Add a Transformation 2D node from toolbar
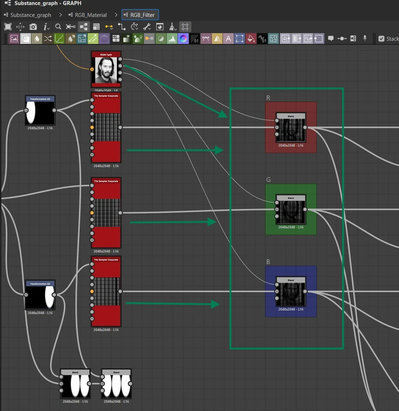Viewport: 399px width, 411px height. [x=240, y=39]
